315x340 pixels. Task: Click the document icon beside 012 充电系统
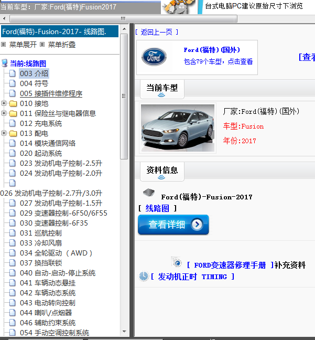[13, 123]
